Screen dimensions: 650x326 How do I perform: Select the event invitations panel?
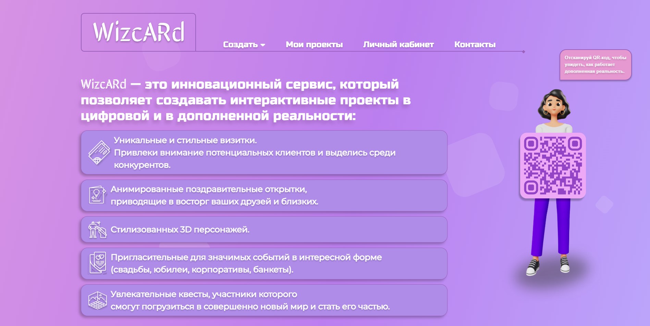coord(264,263)
